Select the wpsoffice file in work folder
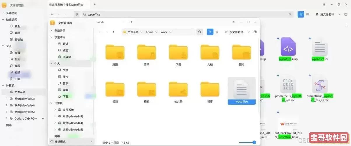Screen dimensions: 351x146 pos(242,91)
